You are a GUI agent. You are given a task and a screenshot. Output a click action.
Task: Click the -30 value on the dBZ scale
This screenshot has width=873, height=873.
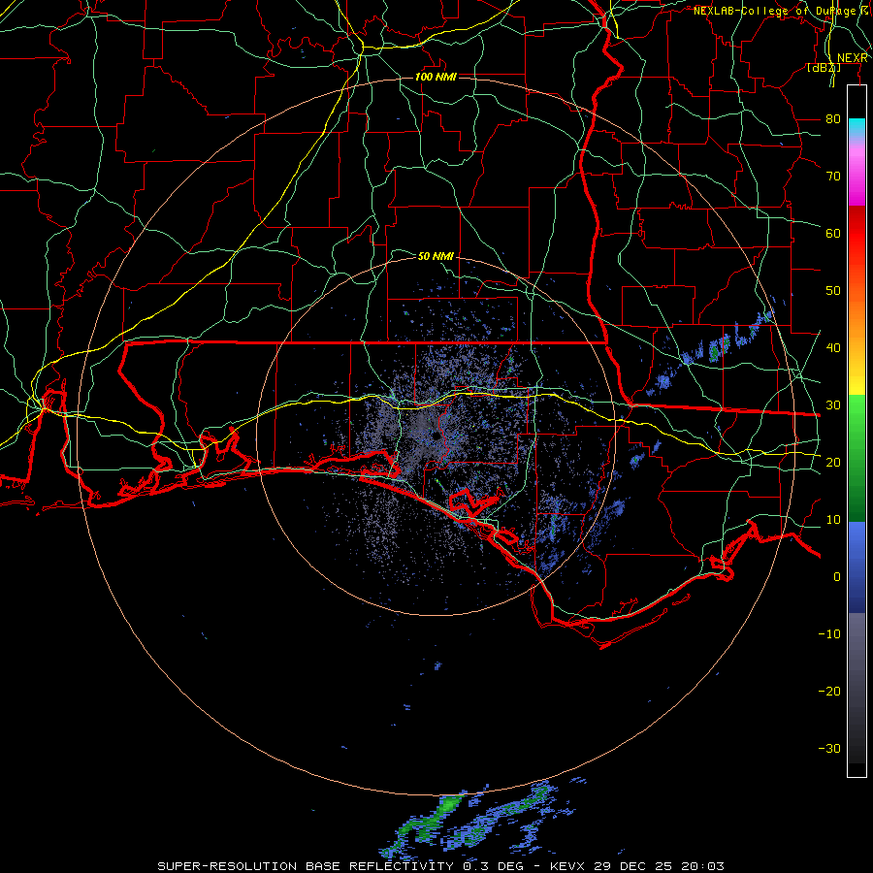pos(829,748)
